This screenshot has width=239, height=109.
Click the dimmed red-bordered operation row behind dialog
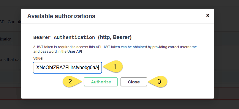click(x=10, y=94)
